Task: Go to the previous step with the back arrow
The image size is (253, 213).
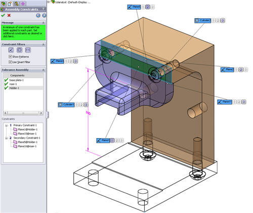Action: [38, 16]
